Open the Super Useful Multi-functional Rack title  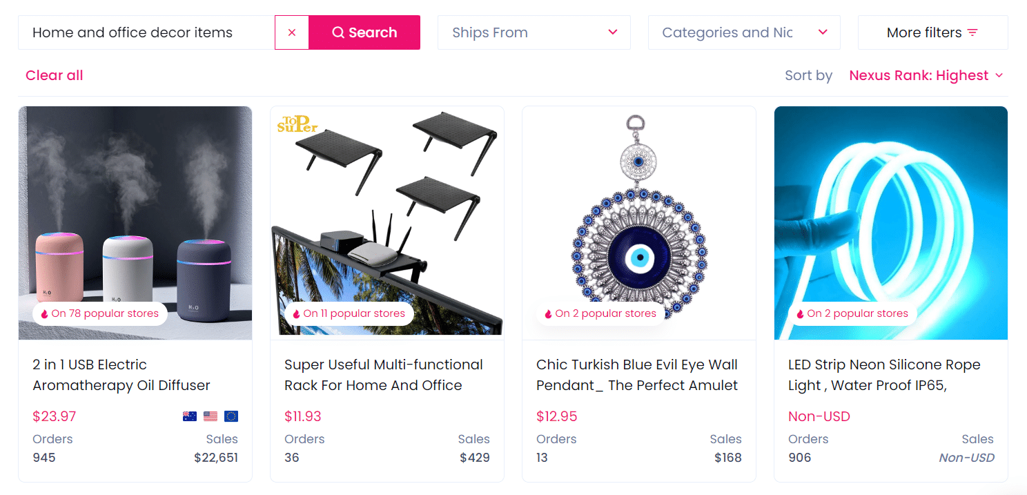[x=383, y=375]
